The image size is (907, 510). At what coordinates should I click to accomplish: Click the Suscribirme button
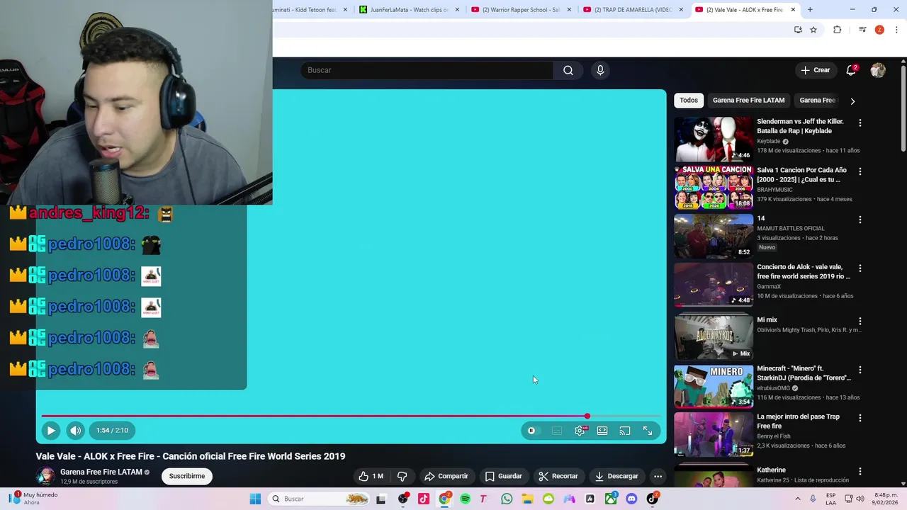[187, 476]
